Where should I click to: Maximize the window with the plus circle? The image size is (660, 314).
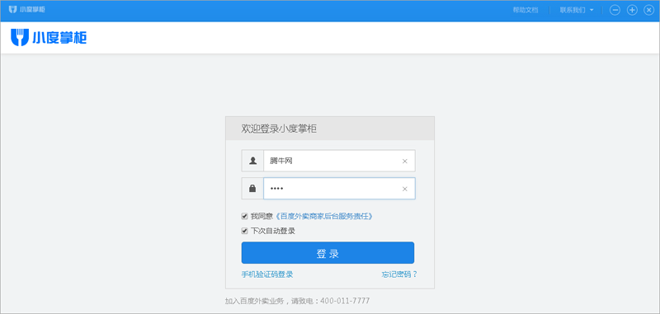click(632, 10)
